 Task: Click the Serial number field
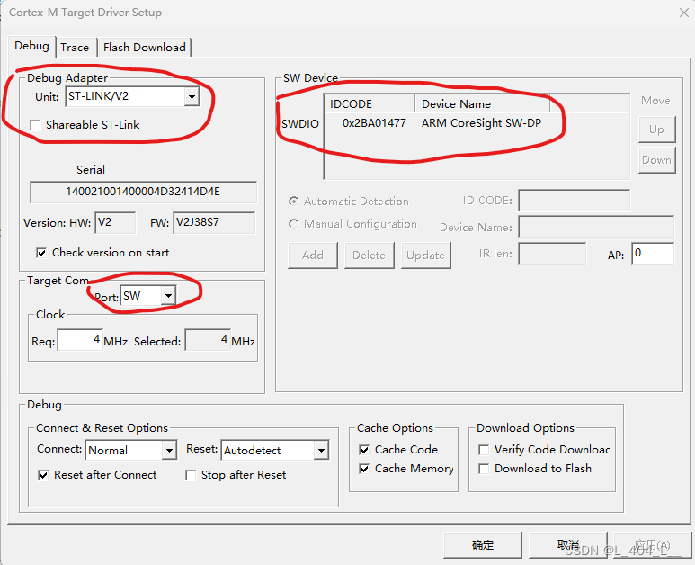(143, 192)
